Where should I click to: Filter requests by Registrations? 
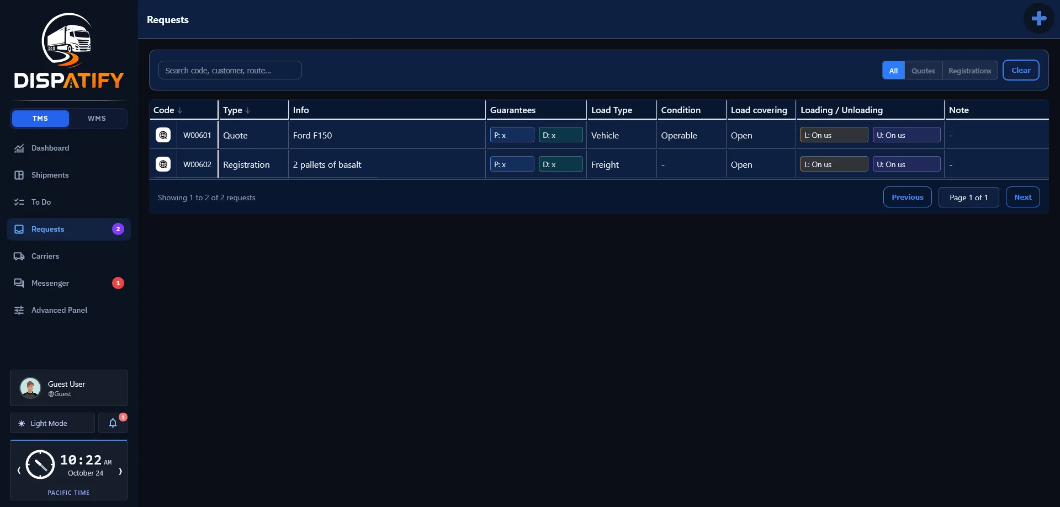pyautogui.click(x=969, y=71)
